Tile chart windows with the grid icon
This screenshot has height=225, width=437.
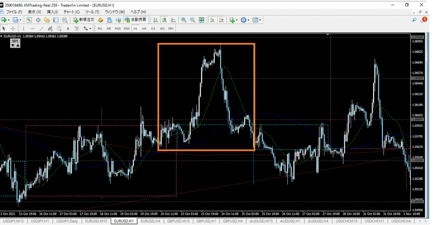tap(202, 20)
